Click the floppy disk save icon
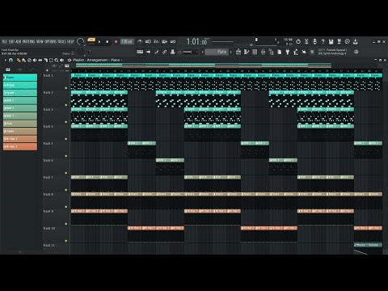This screenshot has width=388, height=291. (x=331, y=41)
